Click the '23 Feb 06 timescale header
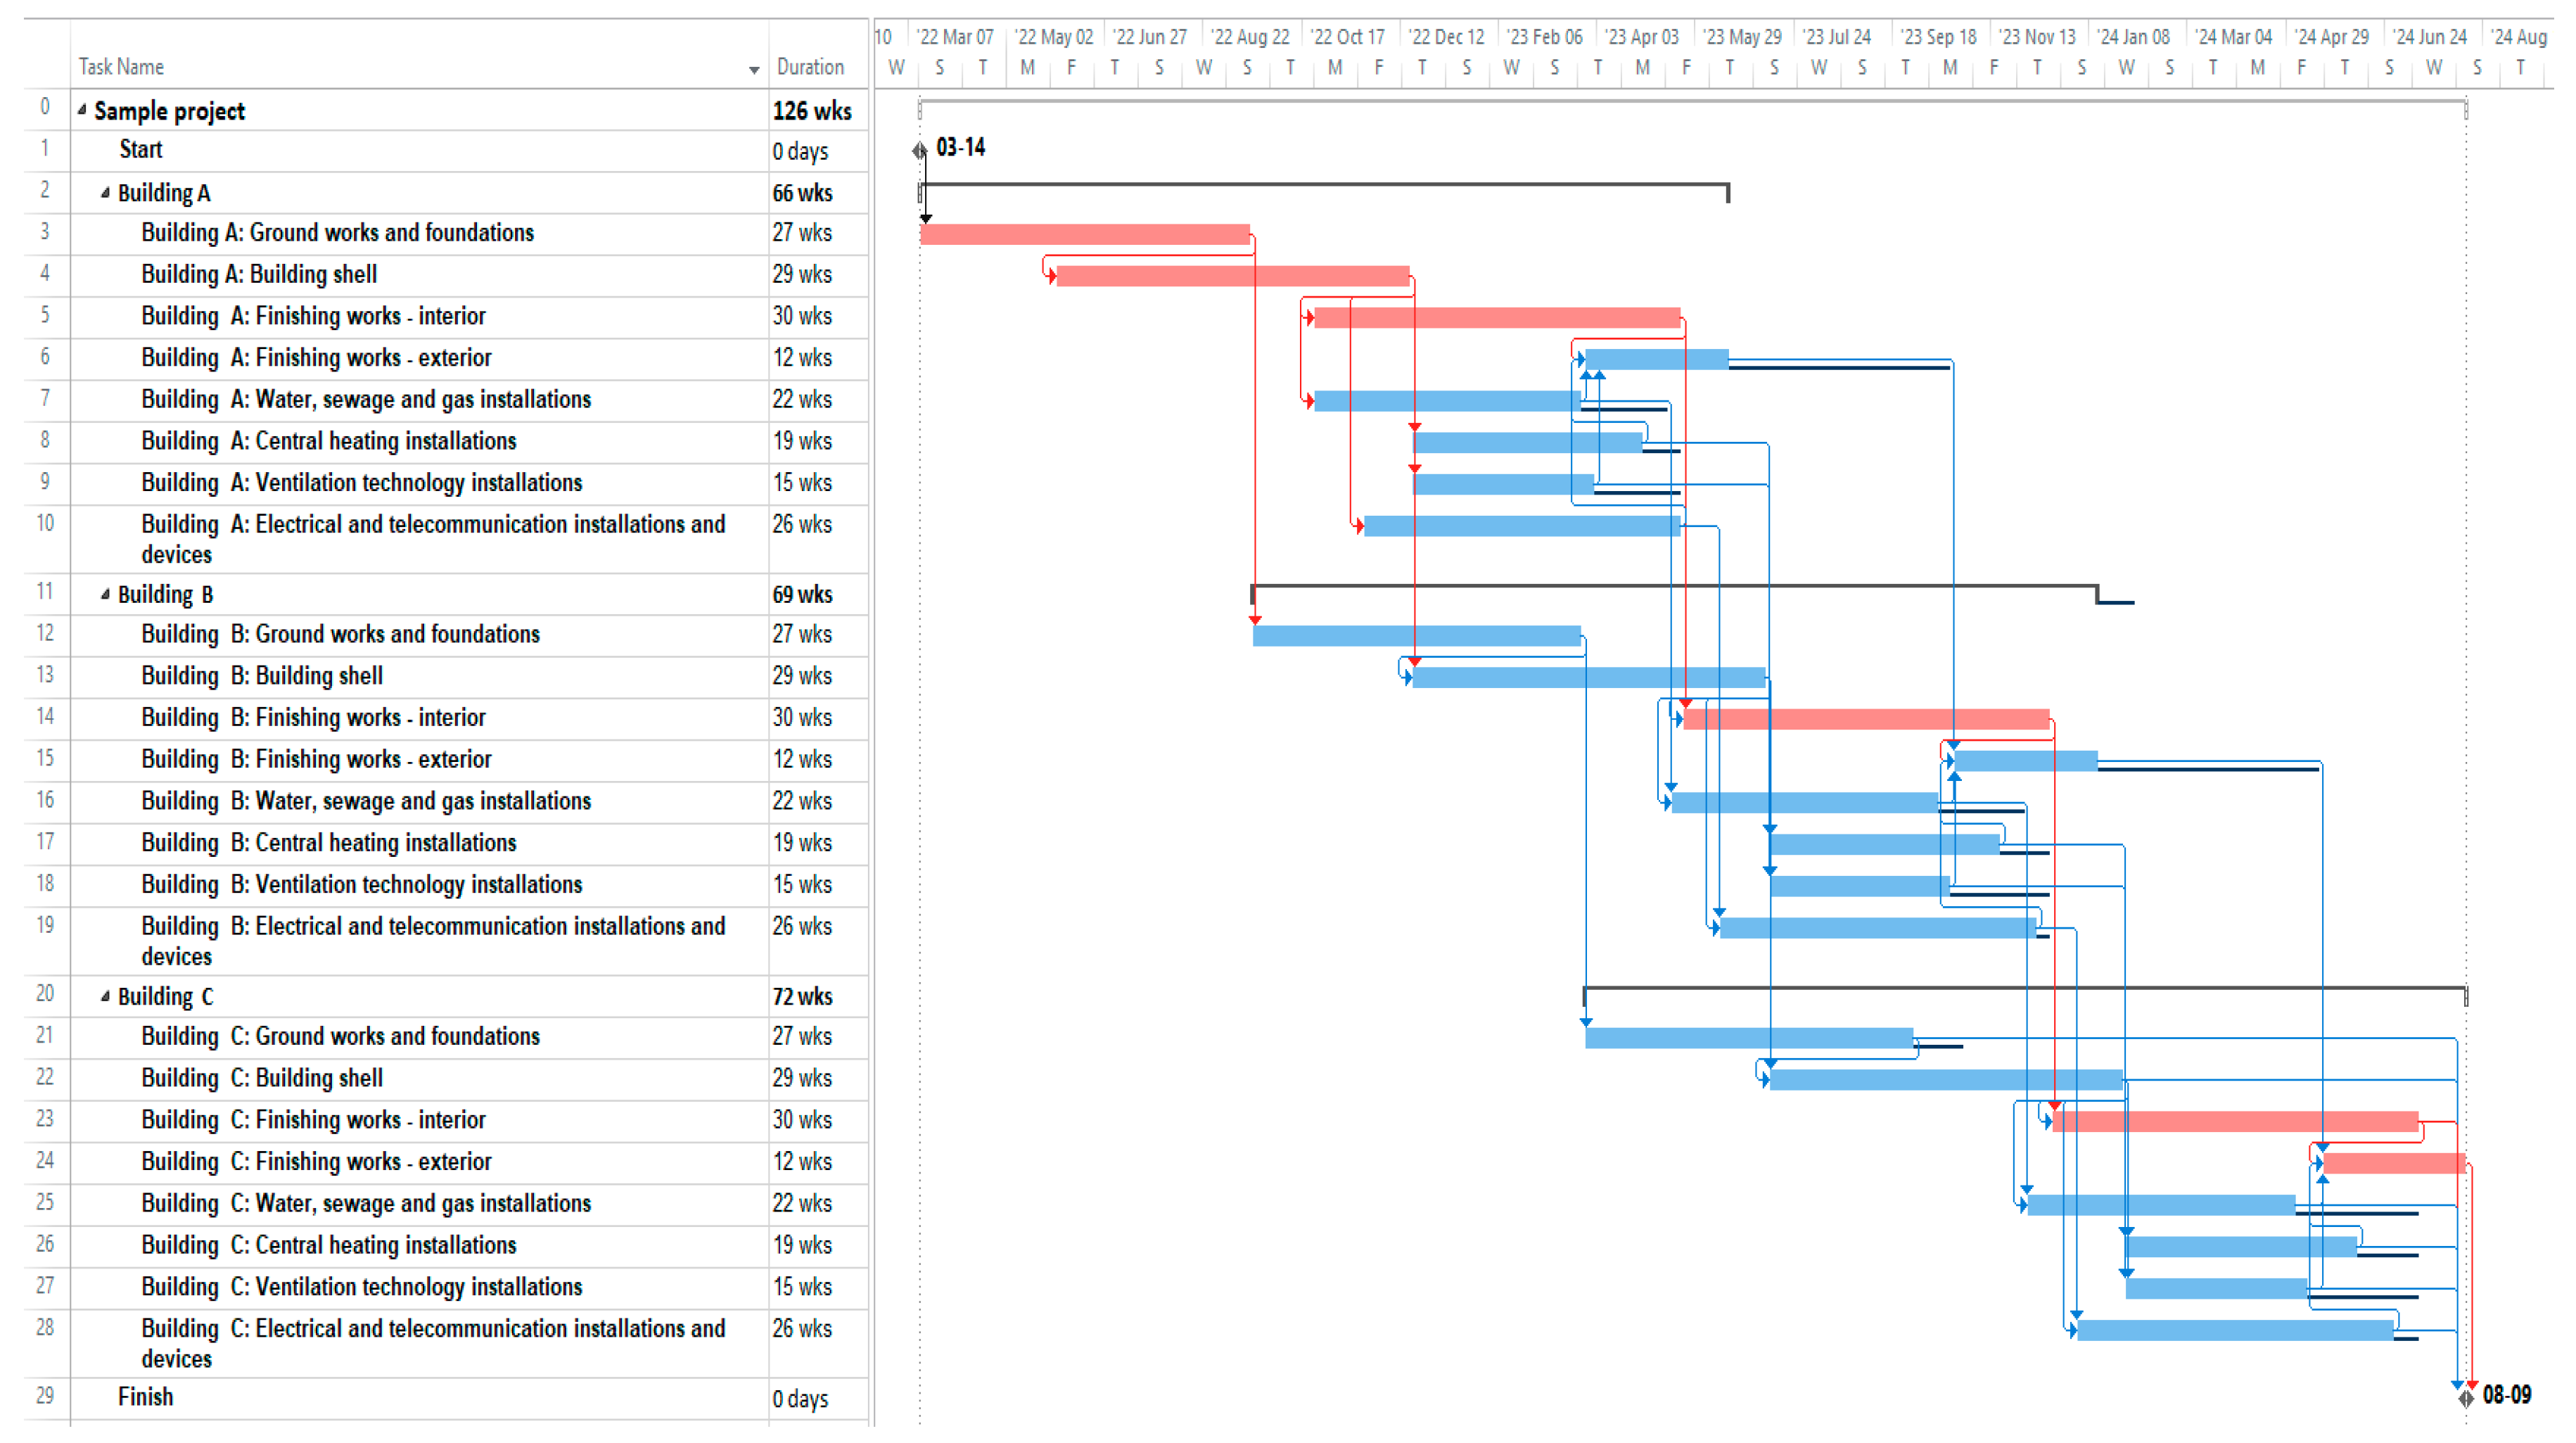The height and width of the screenshot is (1443, 2576). coord(1544,37)
